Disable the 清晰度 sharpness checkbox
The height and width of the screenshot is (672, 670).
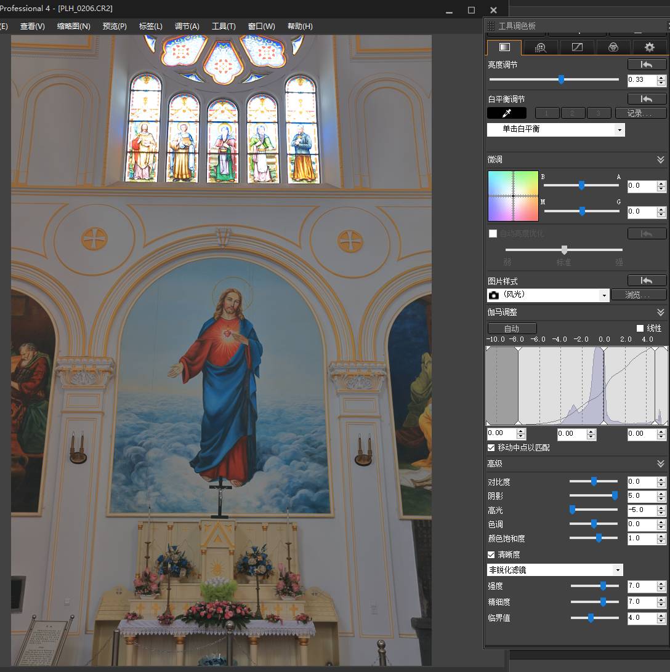(x=491, y=554)
